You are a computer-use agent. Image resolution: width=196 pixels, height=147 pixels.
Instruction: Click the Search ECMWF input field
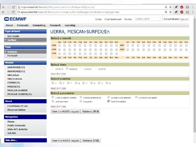[x=148, y=19]
